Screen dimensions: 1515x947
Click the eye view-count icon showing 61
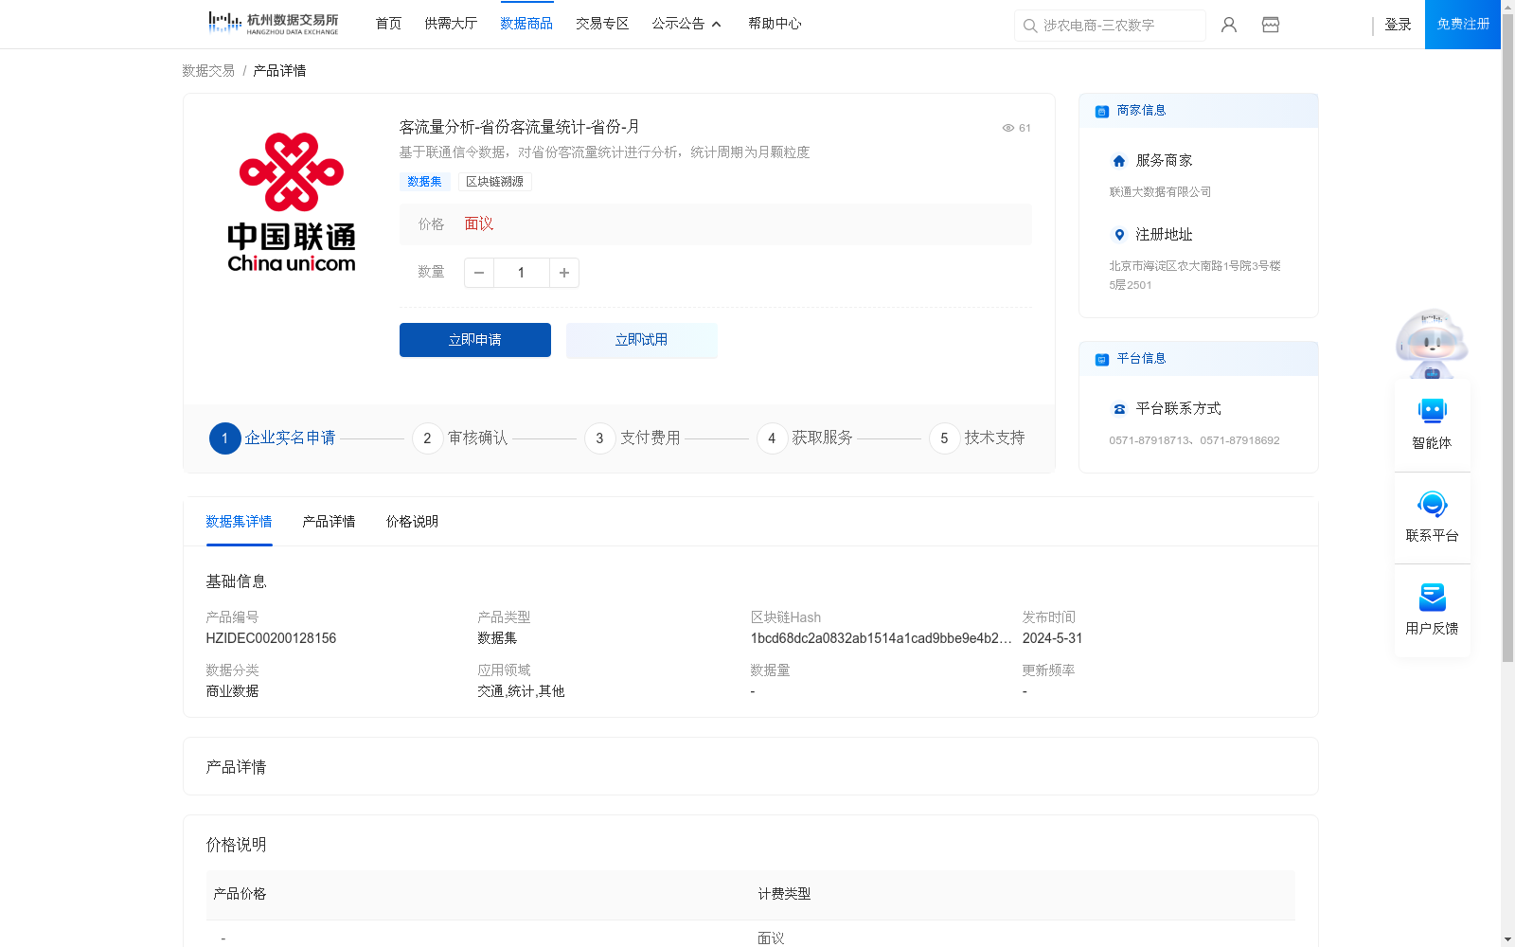[x=1007, y=128]
